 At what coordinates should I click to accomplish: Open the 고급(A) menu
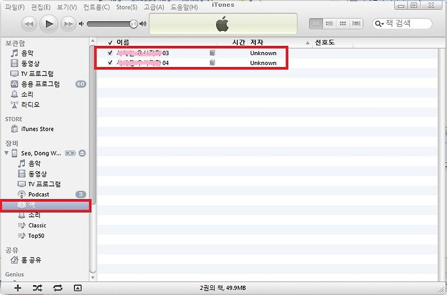pyautogui.click(x=154, y=7)
